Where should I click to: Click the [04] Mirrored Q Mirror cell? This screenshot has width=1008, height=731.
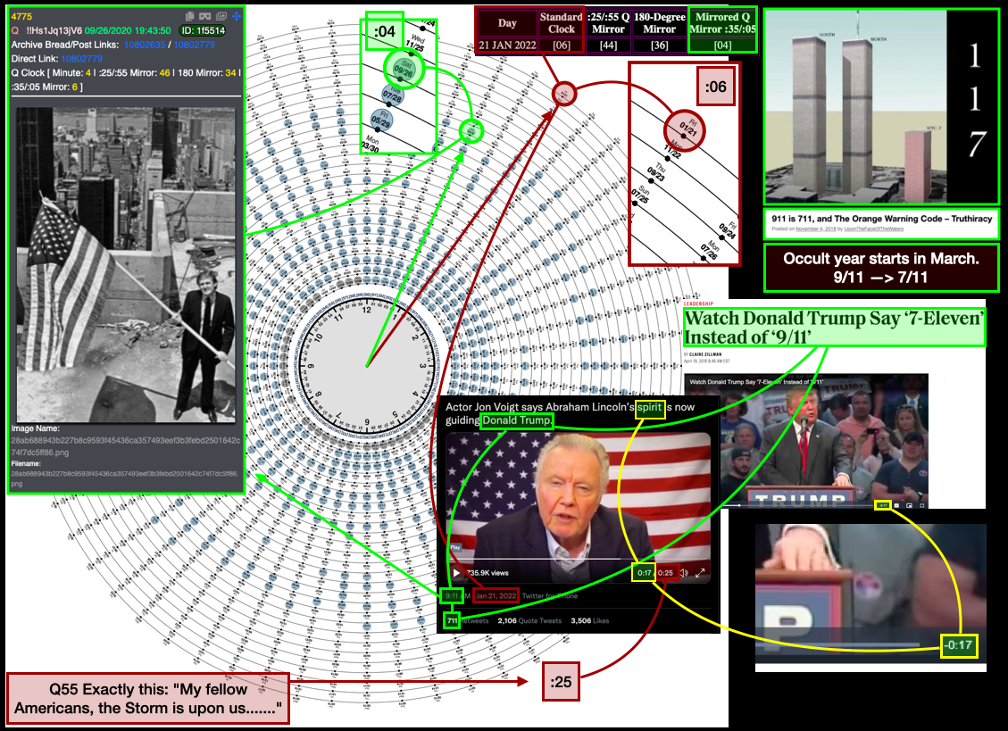722,45
